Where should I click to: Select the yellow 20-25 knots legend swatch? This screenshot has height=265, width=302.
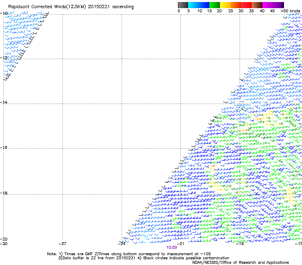click(225, 5)
